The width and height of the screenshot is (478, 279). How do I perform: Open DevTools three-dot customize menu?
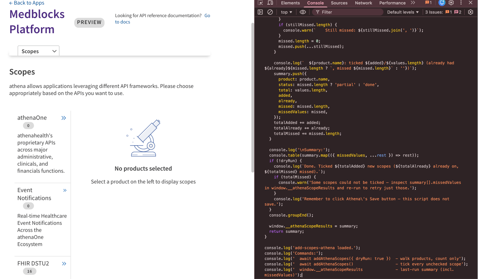tap(461, 3)
